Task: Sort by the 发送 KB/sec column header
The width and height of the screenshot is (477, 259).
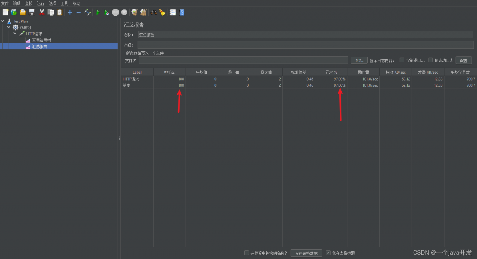Action: (x=428, y=72)
